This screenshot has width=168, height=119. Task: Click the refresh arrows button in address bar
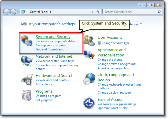tap(98, 12)
